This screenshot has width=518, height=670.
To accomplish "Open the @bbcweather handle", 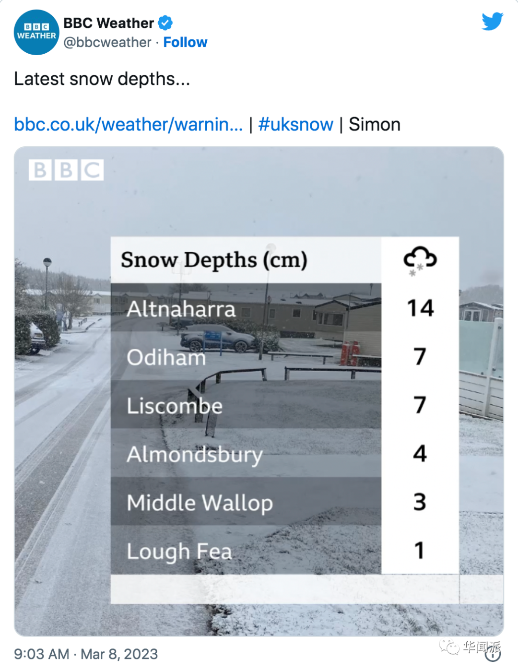I will click(107, 42).
